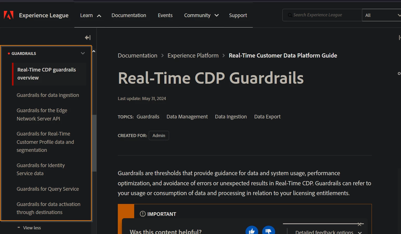Click Experience League home link
Image resolution: width=401 pixels, height=234 pixels.
pyautogui.click(x=44, y=16)
